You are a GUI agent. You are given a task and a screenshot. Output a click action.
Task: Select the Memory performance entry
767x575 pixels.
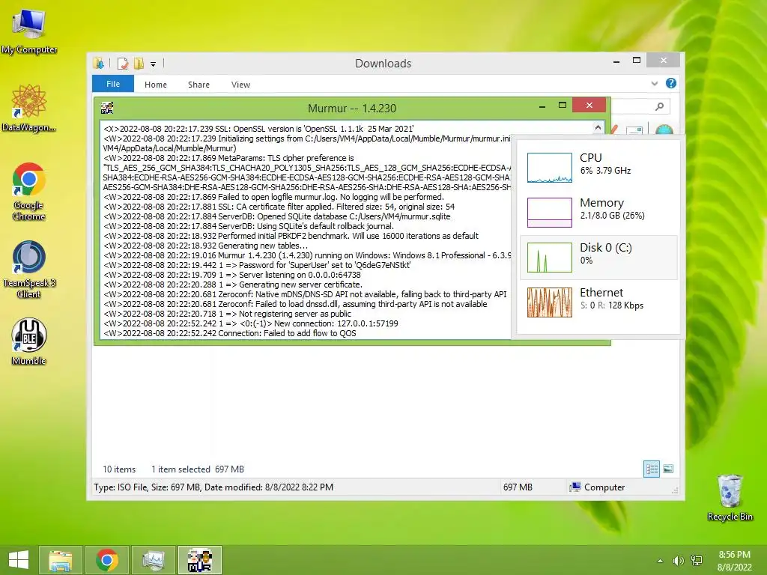coord(598,212)
